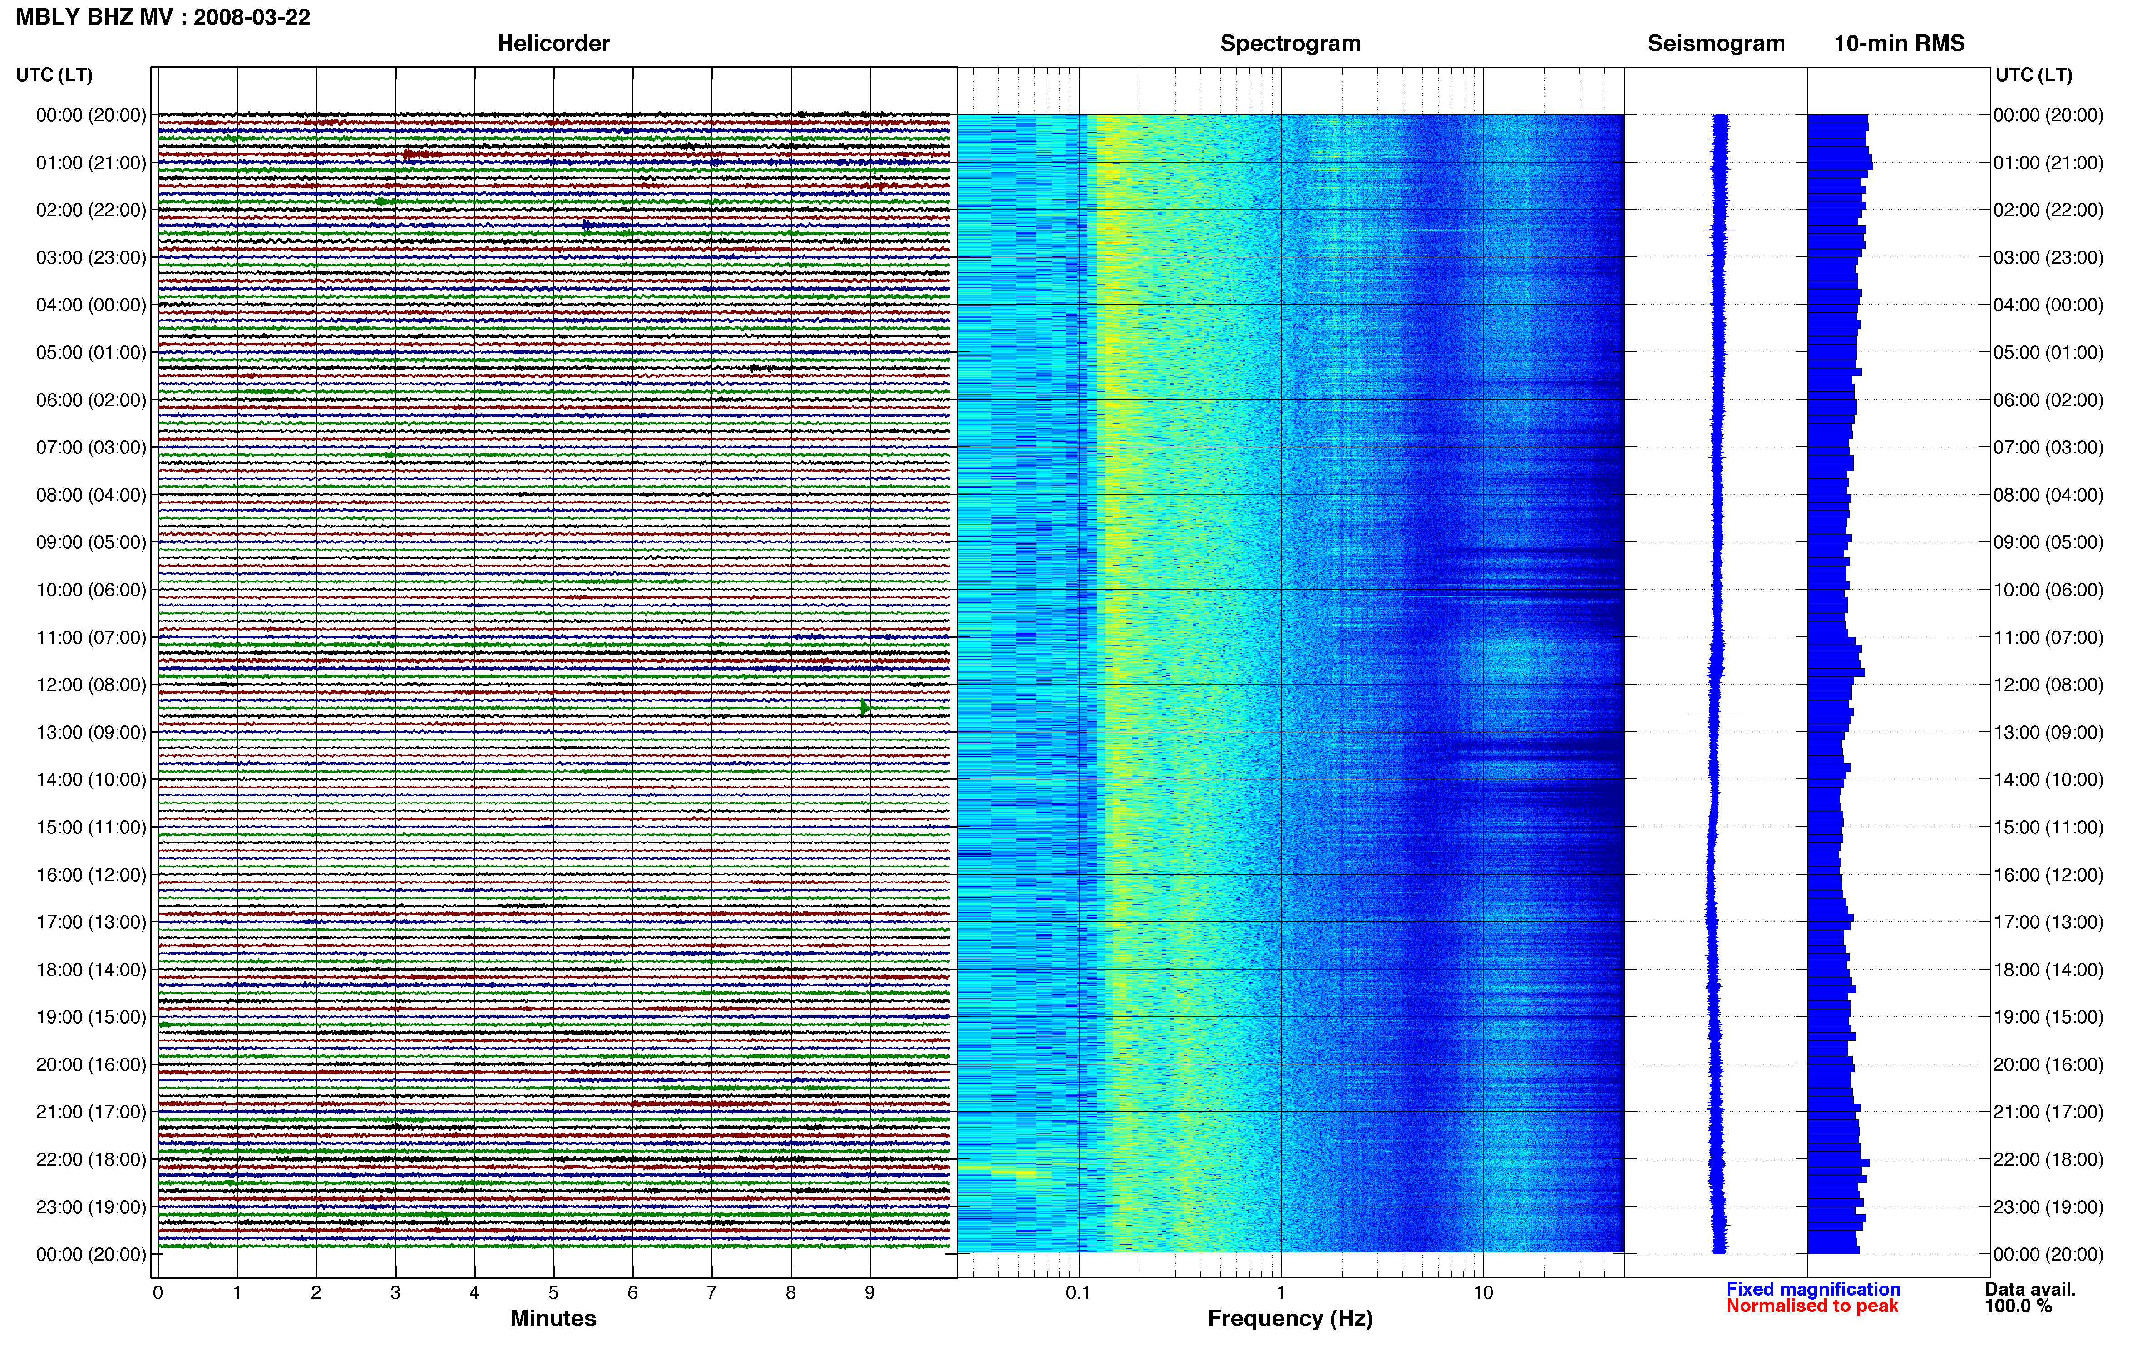The height and width of the screenshot is (1345, 2152).
Task: Click the blue event burst near minute 5.5
Action: click(589, 225)
